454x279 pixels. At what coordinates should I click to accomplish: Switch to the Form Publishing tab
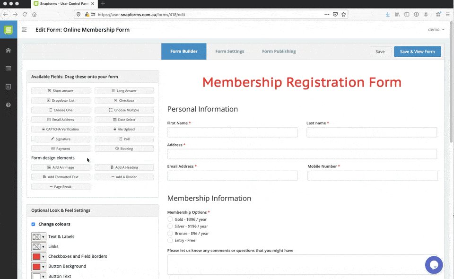tap(279, 51)
